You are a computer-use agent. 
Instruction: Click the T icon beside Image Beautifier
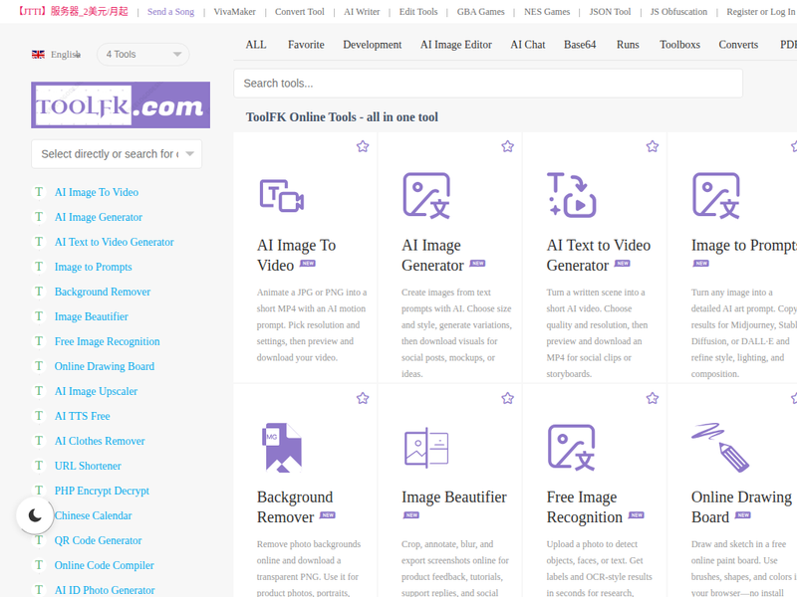(39, 316)
